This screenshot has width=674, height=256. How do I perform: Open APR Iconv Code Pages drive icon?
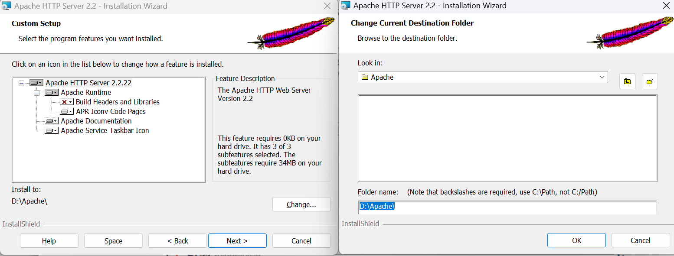coord(67,111)
